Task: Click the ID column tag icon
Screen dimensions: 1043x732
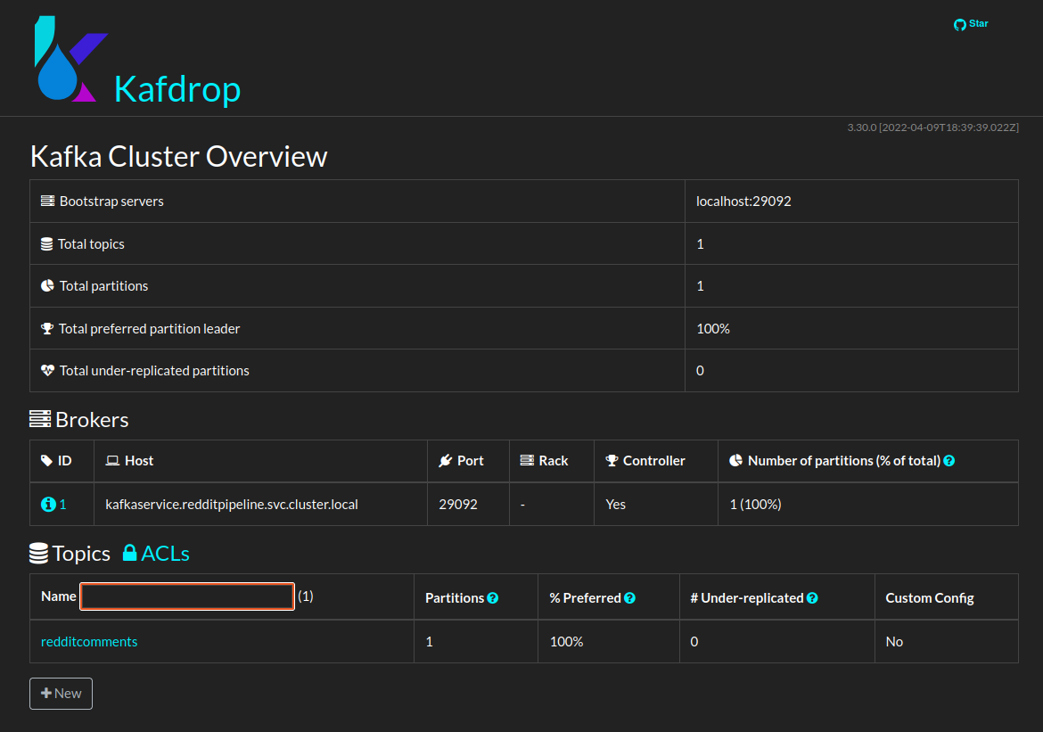Action: point(46,460)
